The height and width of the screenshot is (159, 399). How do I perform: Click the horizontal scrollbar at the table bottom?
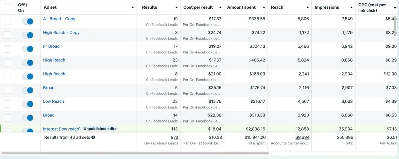tap(135, 153)
